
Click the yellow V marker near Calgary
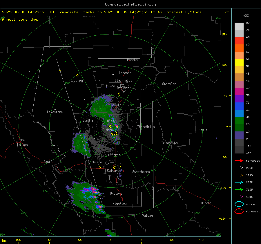click(120, 166)
